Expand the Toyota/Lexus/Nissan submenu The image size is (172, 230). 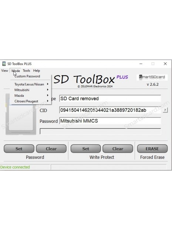31,84
